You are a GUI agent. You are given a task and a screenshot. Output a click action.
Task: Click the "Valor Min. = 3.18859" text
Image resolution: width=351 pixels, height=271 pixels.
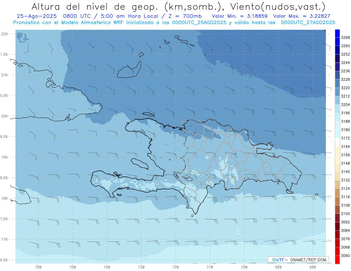[240, 16]
